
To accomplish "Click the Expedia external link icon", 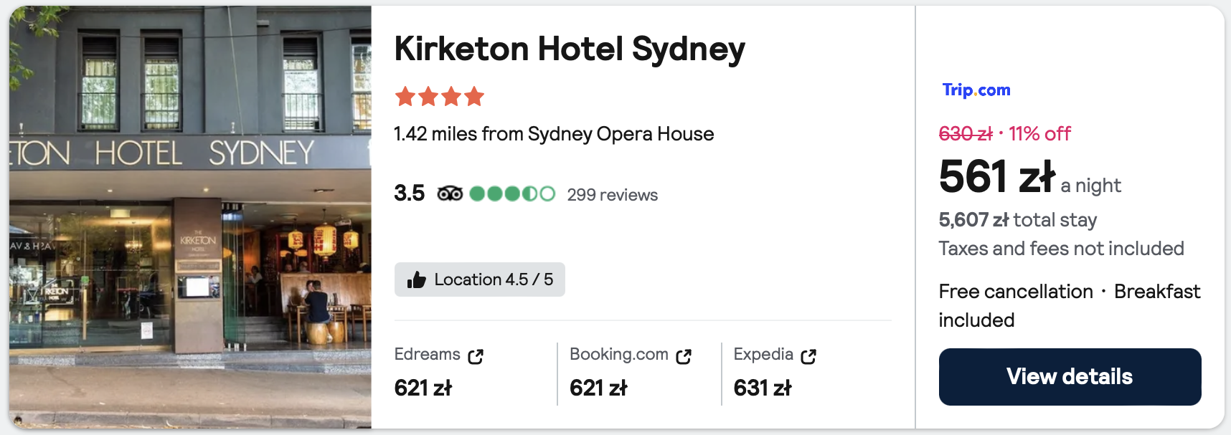I will [808, 356].
